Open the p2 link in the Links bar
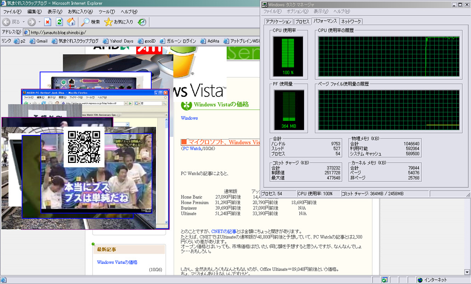This screenshot has height=284, width=471. coord(19,41)
